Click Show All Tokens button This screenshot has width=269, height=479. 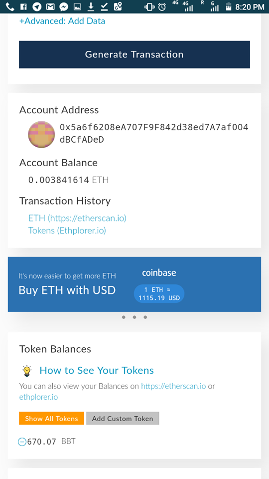pyautogui.click(x=51, y=418)
